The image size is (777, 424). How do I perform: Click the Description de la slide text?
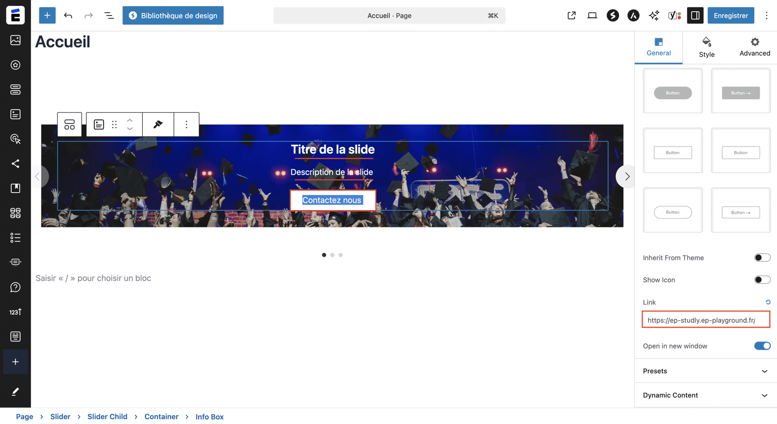(332, 172)
